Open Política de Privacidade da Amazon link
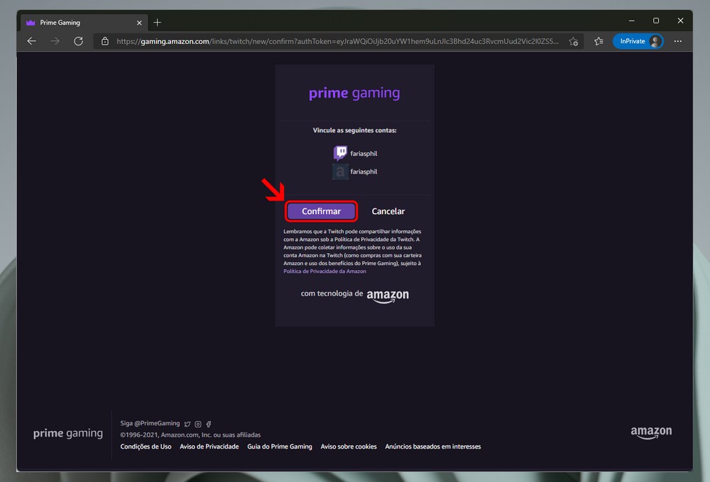 (x=324, y=271)
